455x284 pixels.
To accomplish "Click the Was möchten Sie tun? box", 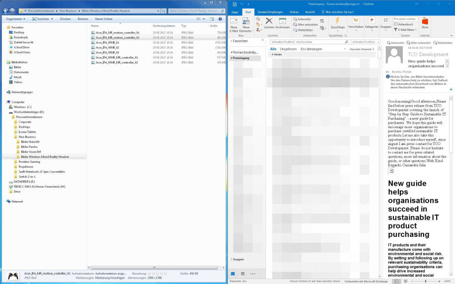I will click(338, 12).
